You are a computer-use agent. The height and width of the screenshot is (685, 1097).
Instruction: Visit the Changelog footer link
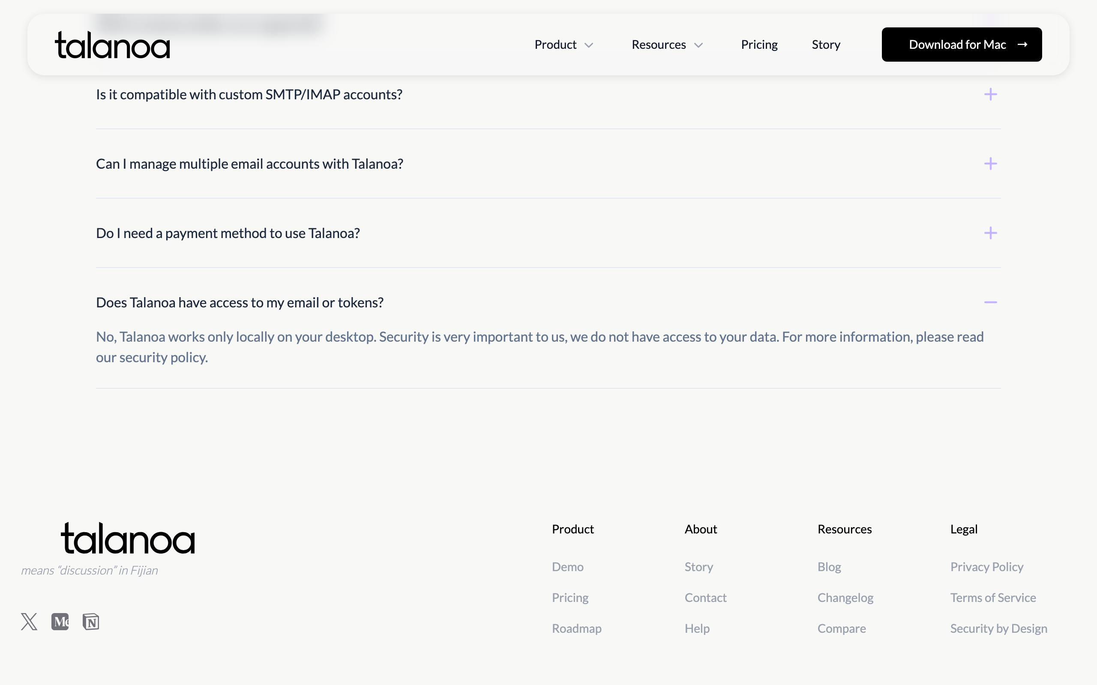[x=845, y=598]
